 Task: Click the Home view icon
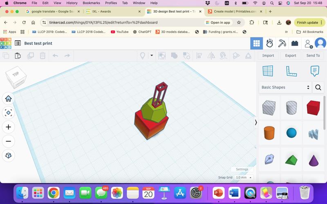click(8, 98)
